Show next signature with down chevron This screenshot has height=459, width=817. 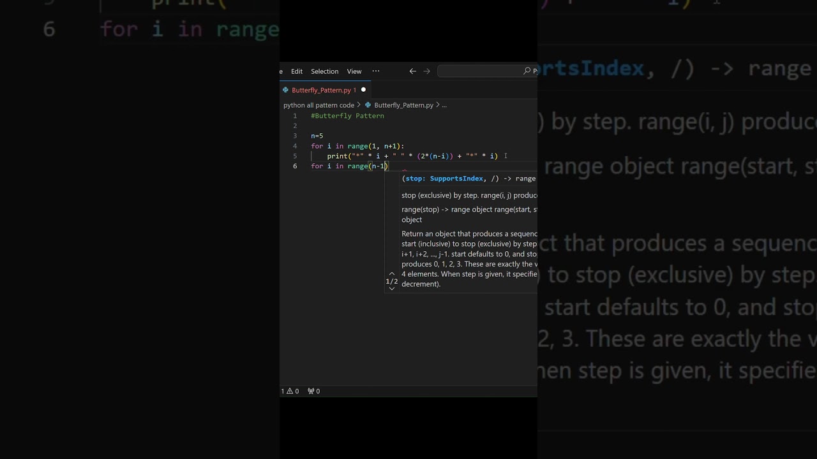tap(392, 288)
